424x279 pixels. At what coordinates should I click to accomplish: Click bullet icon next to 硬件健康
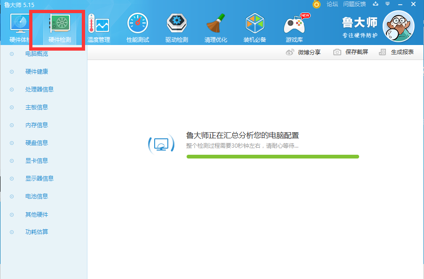(12, 72)
